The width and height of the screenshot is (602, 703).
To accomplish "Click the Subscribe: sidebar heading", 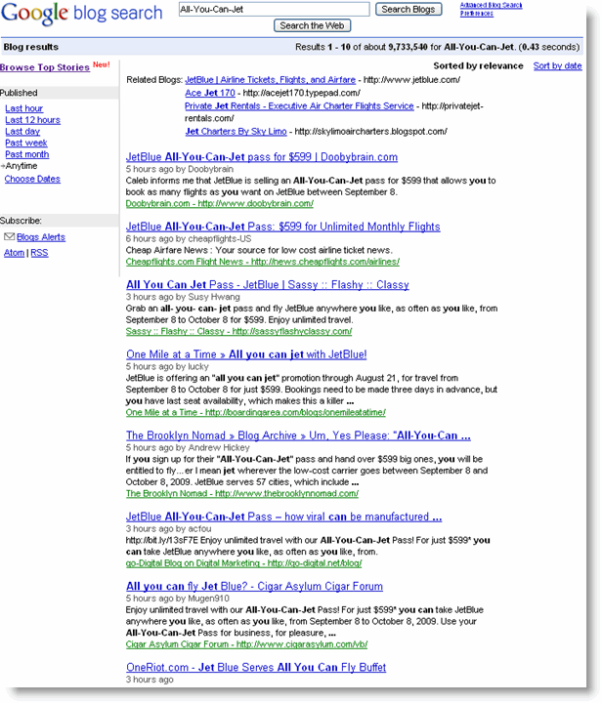I will [x=21, y=221].
